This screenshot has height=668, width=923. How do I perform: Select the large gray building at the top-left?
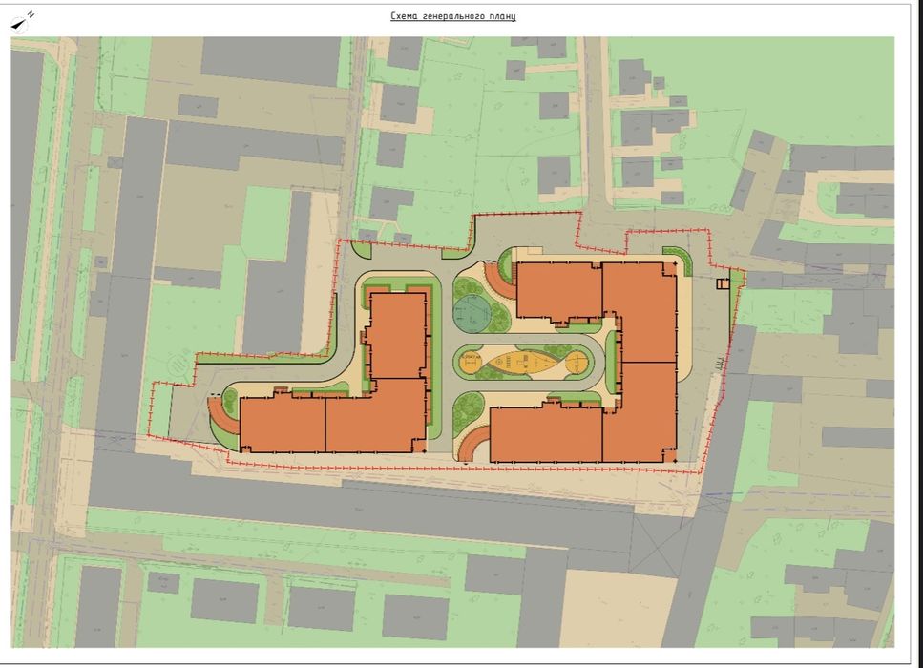point(271,61)
